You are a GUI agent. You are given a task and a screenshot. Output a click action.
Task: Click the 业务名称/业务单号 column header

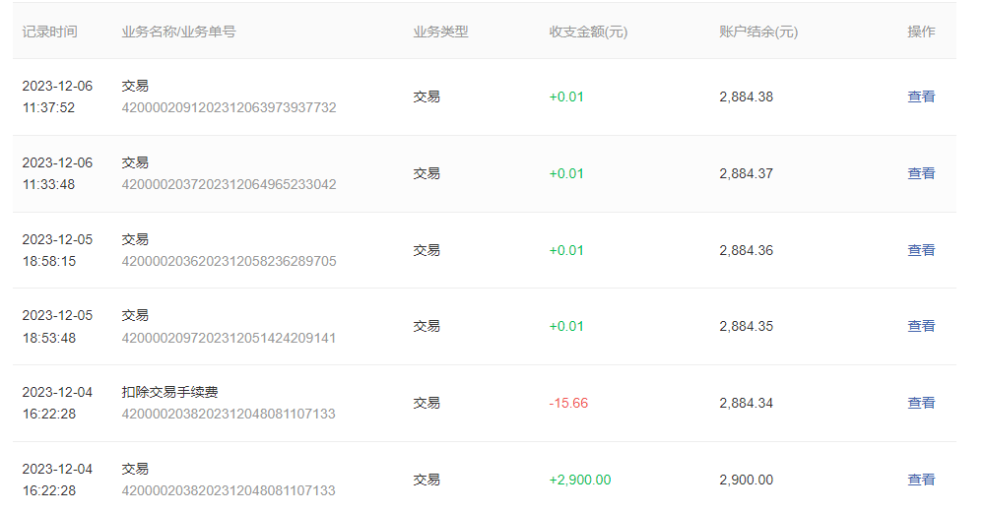pyautogui.click(x=178, y=32)
